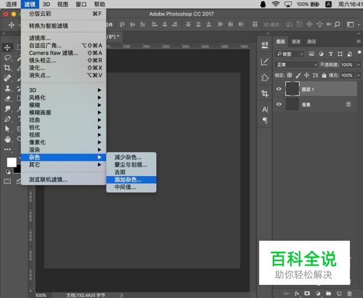Screen dimensions: 363x298
Task: Click 浏览联机滤镜... menu entry
Action: 63,180
